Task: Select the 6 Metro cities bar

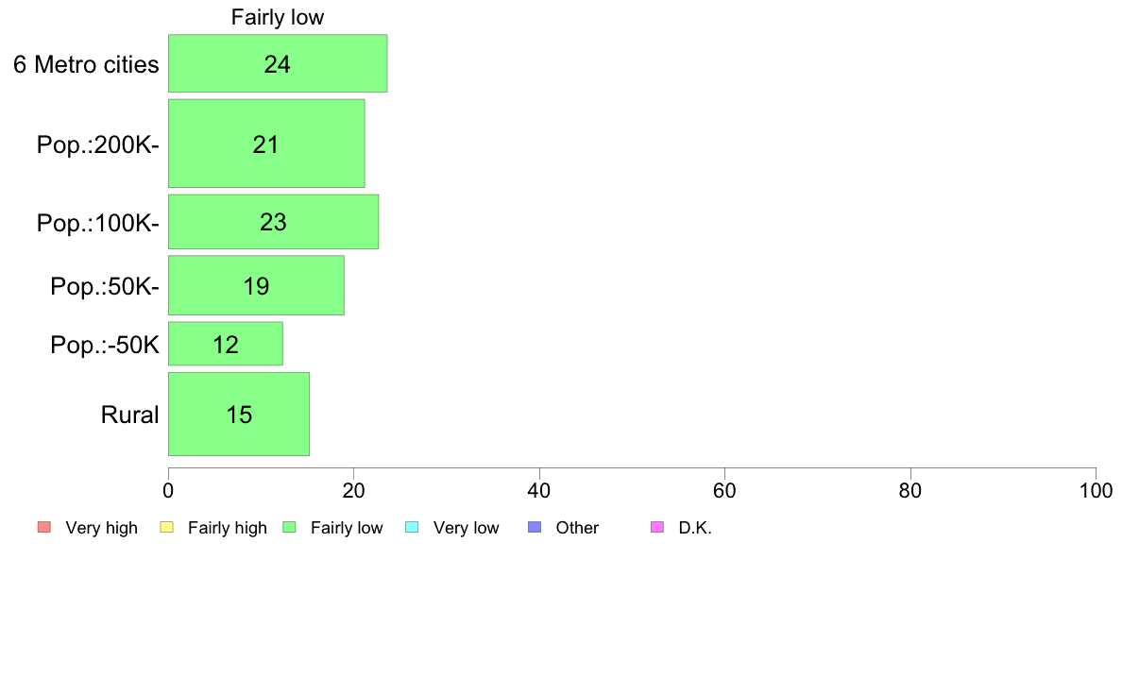Action: click(278, 63)
